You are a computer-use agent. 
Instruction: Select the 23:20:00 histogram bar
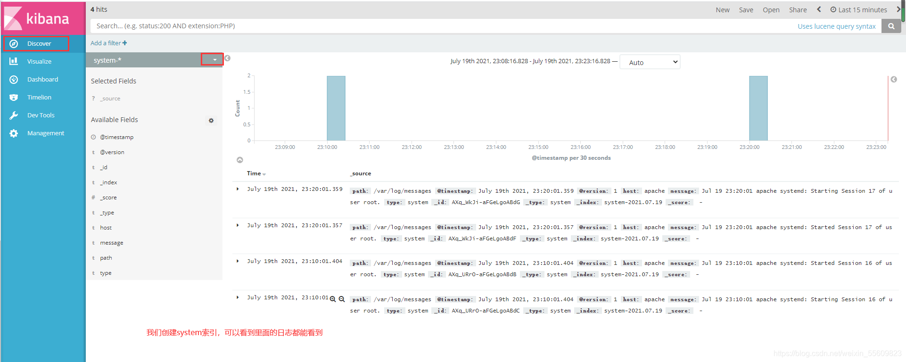tap(758, 108)
